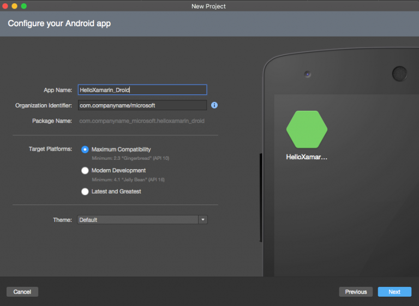Go back with the Previous button

pos(356,292)
